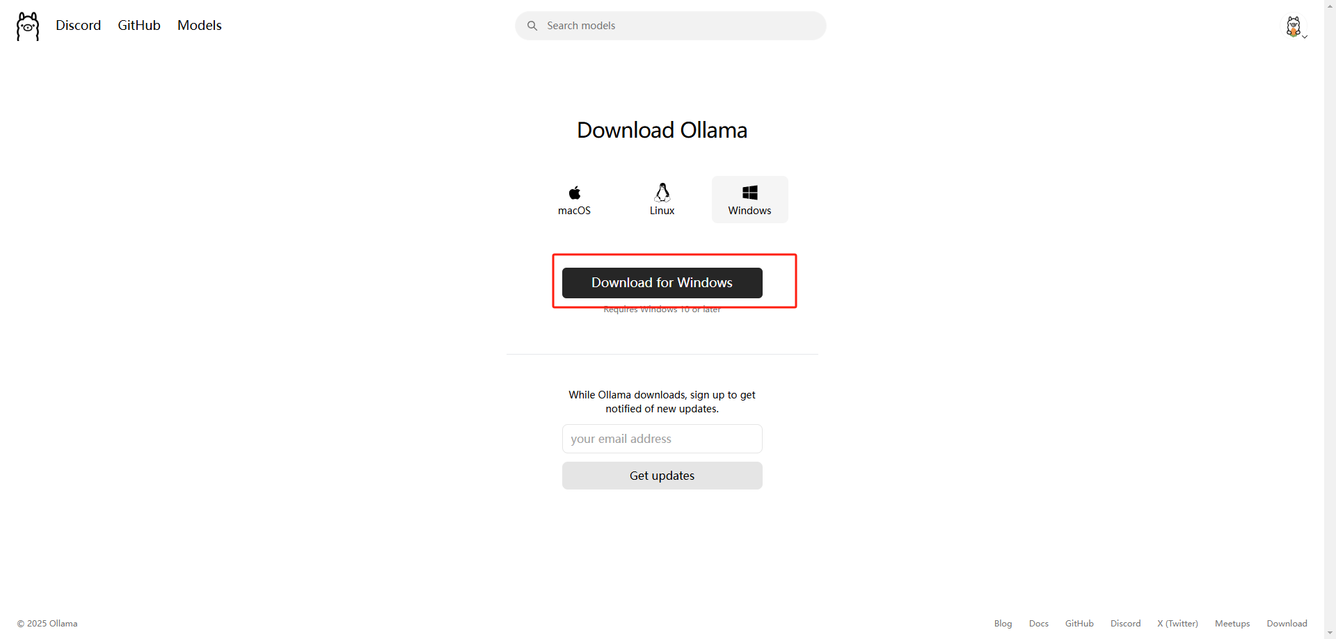Open the Meetups footer link

coord(1232,624)
